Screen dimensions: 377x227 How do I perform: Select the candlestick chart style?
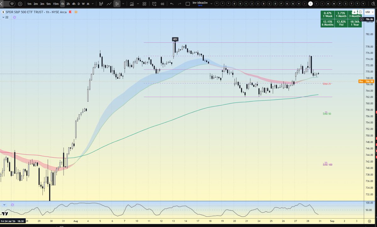tap(117, 3)
